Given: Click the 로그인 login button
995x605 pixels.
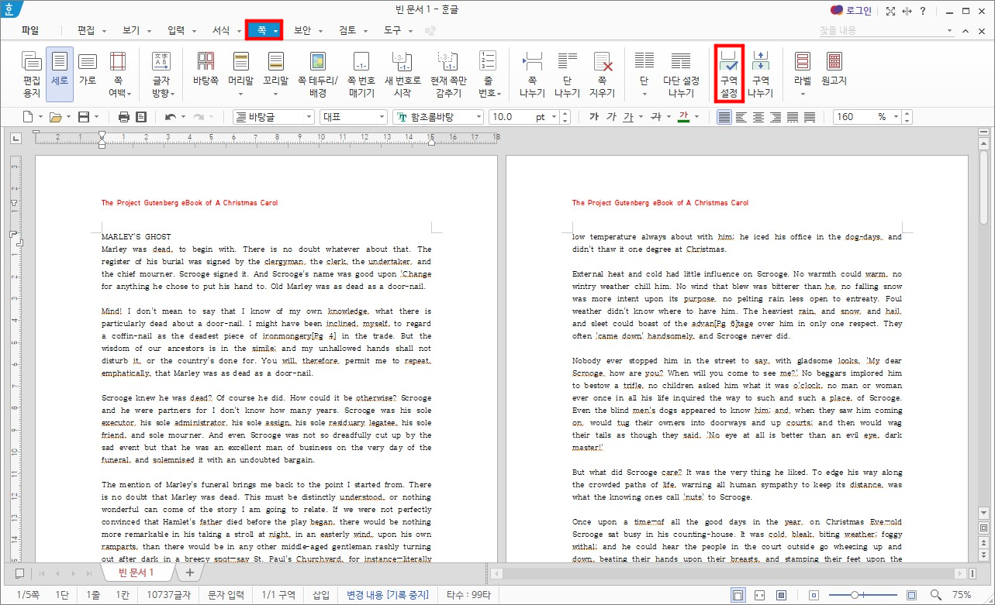Looking at the screenshot, I should [851, 11].
